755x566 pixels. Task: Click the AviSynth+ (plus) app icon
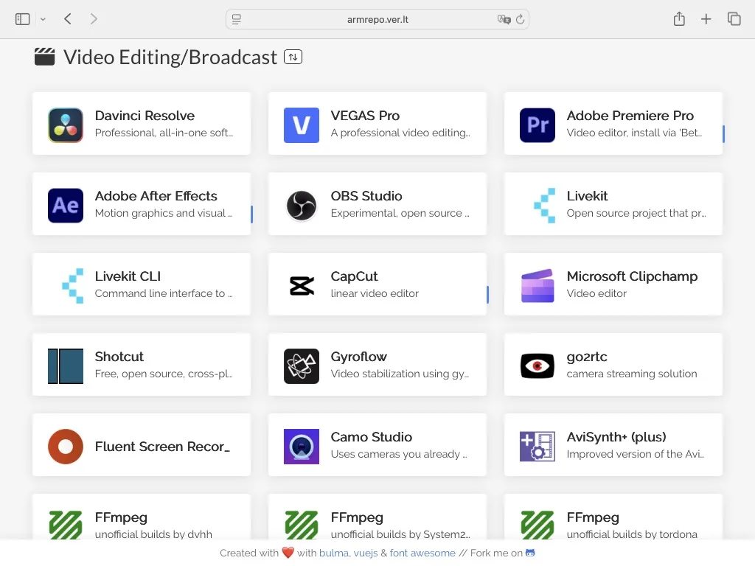537,447
